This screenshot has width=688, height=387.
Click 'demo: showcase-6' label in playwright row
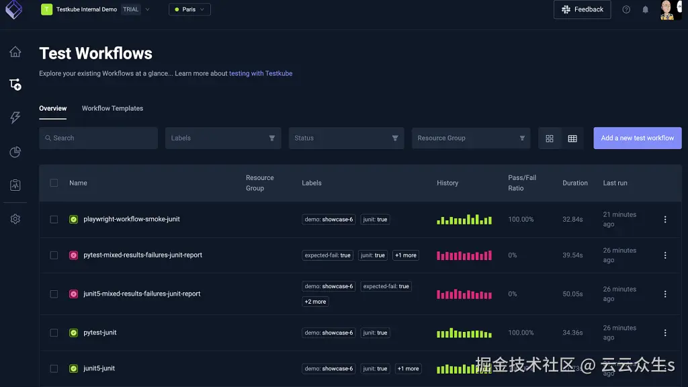click(x=329, y=220)
